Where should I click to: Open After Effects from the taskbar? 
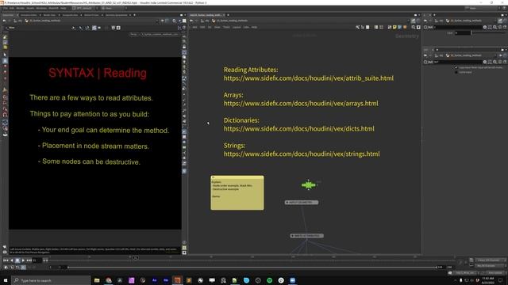(155, 280)
